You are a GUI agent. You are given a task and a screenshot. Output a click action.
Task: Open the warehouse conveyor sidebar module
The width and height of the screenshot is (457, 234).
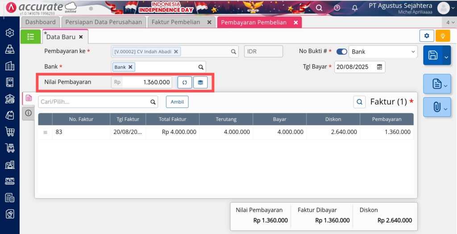10,181
